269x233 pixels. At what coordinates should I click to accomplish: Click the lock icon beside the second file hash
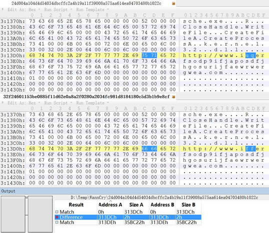coord(173,97)
